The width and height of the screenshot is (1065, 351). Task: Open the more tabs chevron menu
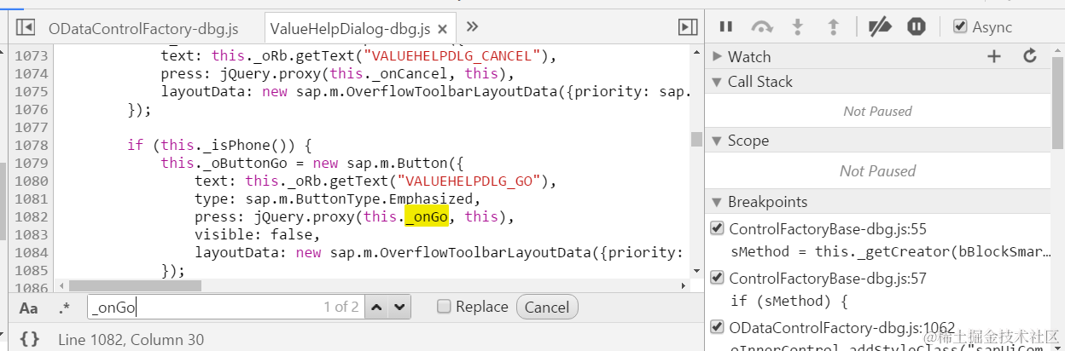tap(472, 27)
